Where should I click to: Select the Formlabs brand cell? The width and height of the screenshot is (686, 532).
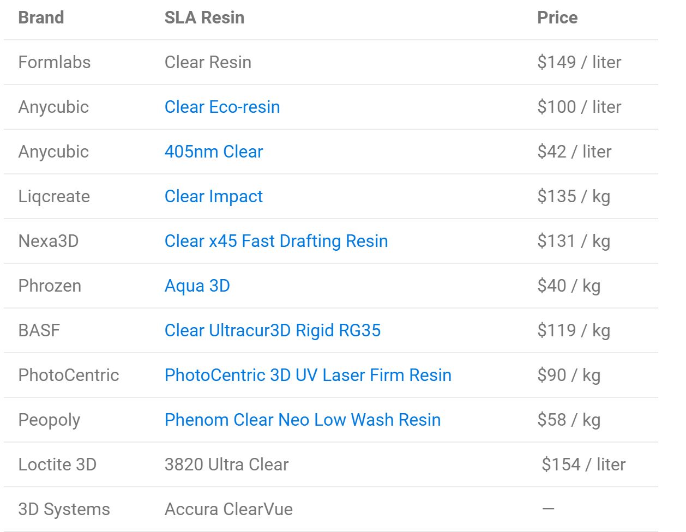tap(55, 62)
